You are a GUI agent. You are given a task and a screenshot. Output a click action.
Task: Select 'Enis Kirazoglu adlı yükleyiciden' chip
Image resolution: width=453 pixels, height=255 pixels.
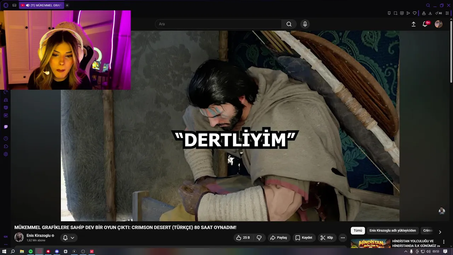click(392, 231)
